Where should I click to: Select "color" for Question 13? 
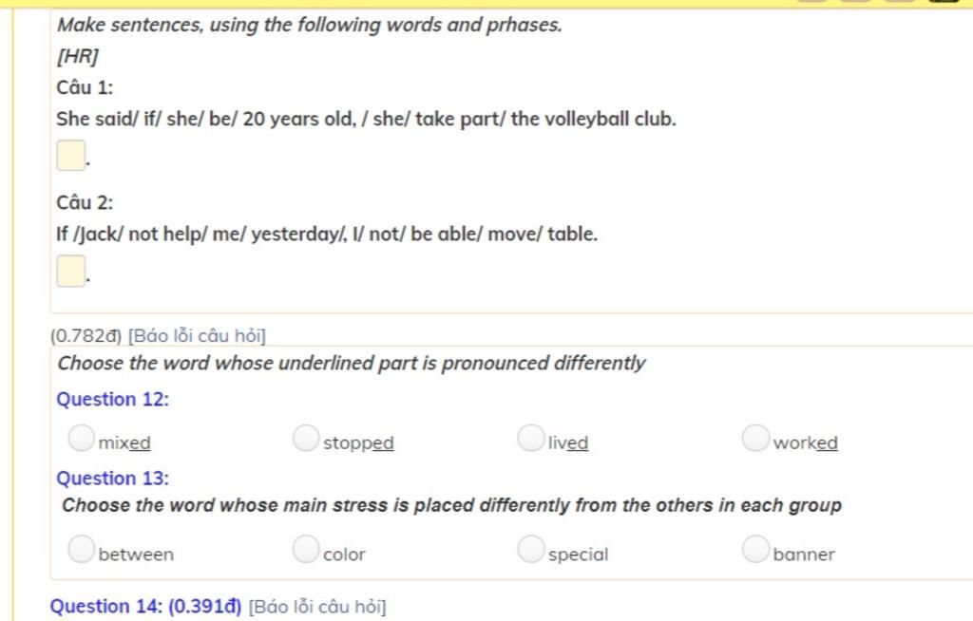tap(306, 550)
